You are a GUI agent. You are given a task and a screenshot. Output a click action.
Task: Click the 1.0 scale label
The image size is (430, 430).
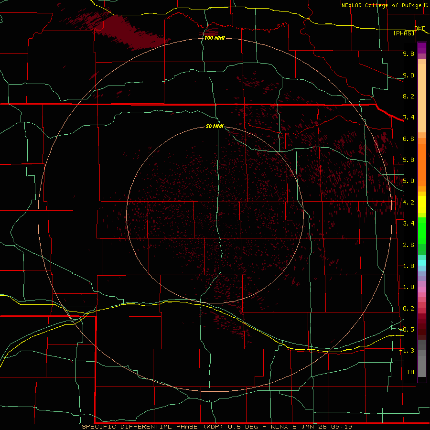click(408, 287)
